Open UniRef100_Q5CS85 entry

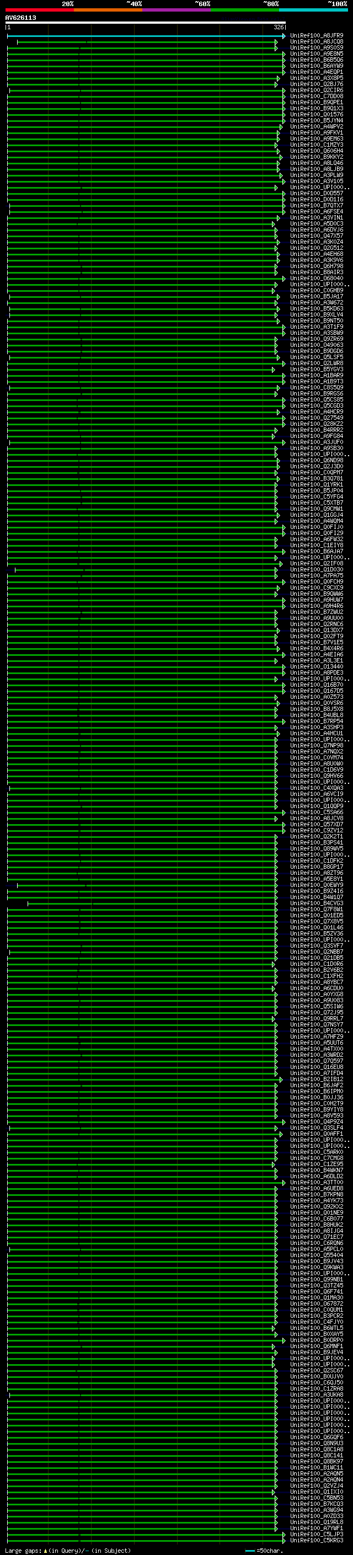[317, 399]
